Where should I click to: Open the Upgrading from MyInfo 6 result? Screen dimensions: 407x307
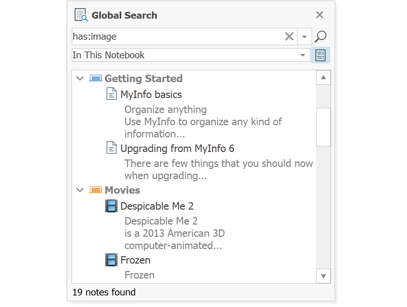click(177, 148)
